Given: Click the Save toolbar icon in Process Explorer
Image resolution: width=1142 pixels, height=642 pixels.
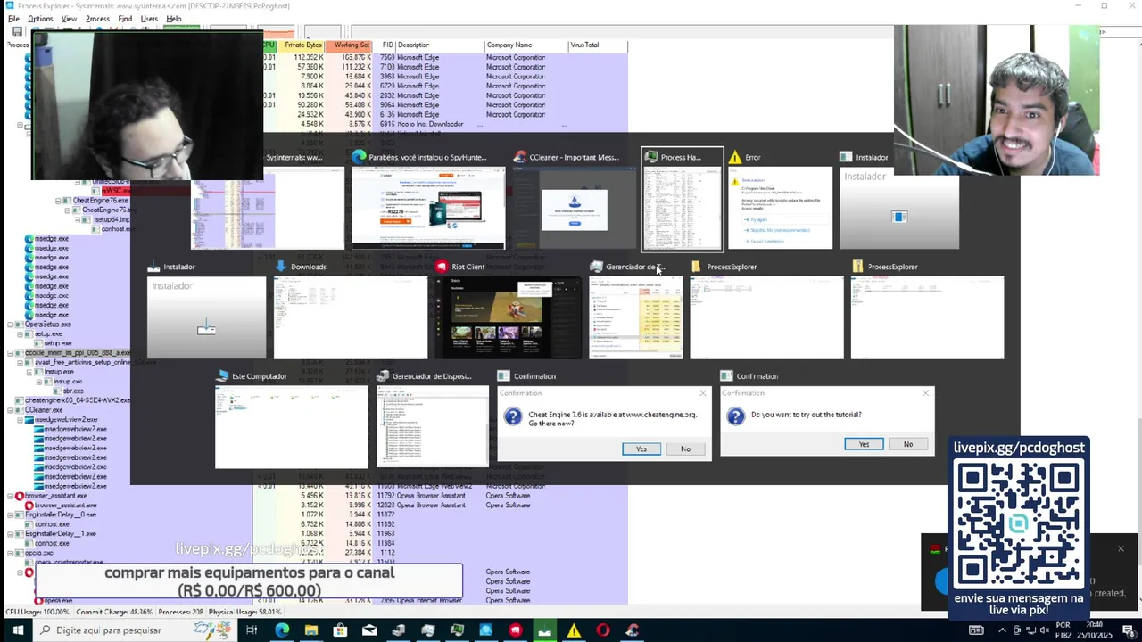Looking at the screenshot, I should coord(17,32).
